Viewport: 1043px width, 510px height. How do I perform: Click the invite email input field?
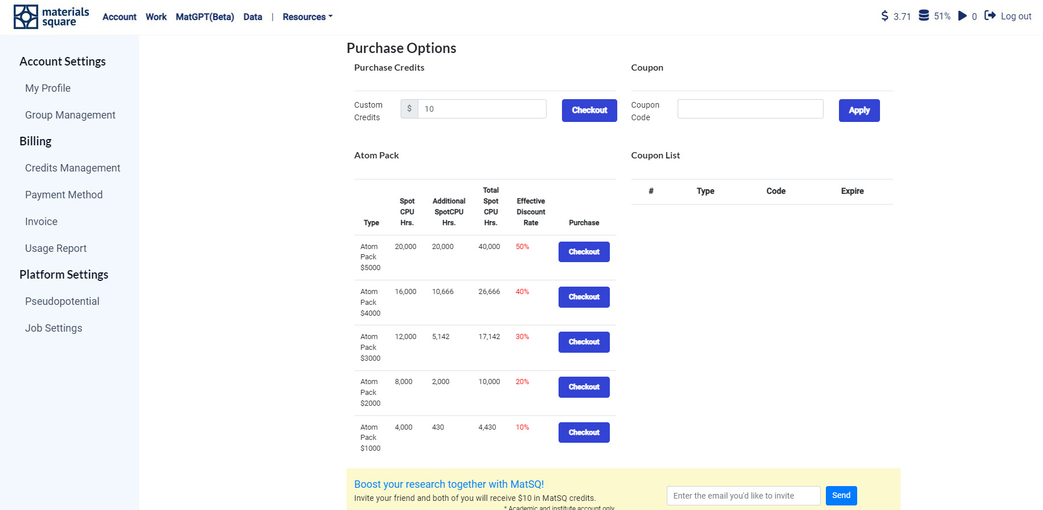pyautogui.click(x=743, y=496)
